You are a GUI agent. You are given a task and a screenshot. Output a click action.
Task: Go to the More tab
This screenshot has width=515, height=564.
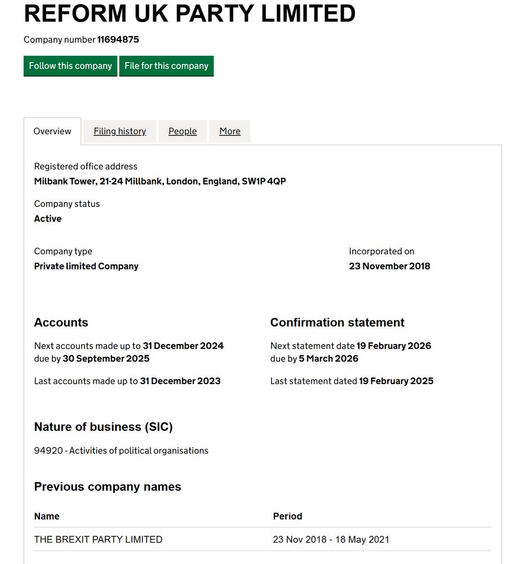(230, 131)
